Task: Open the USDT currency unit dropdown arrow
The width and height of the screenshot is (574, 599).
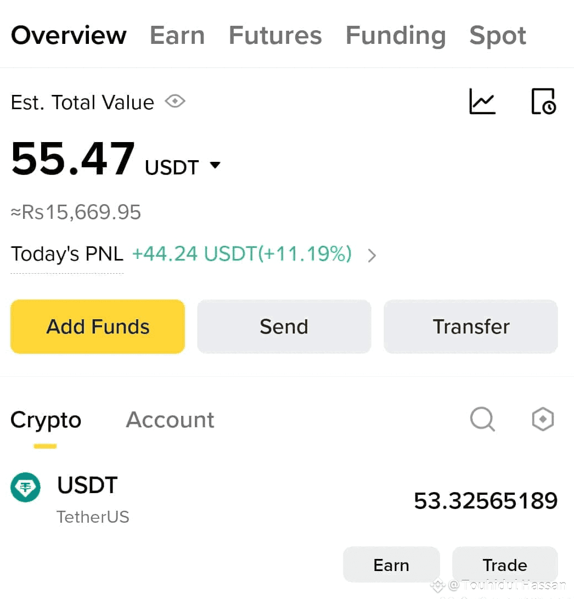Action: [215, 165]
